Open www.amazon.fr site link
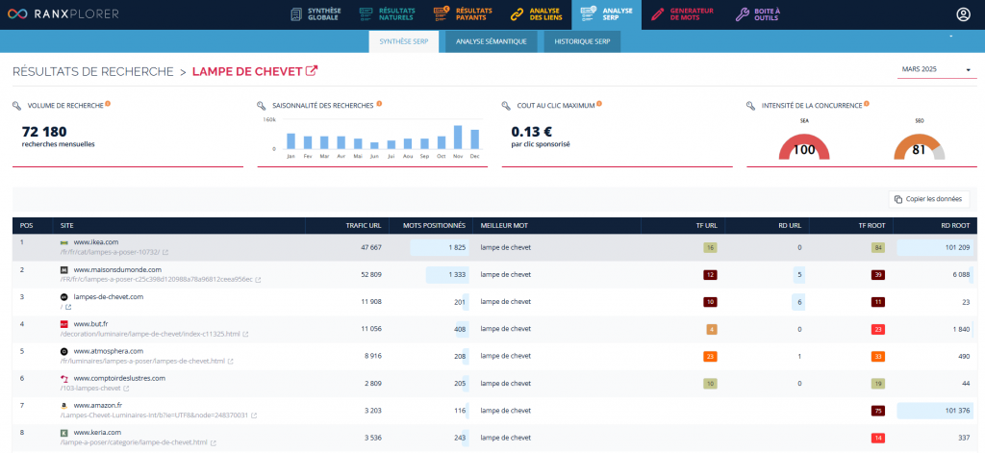This screenshot has width=985, height=453. [100, 406]
